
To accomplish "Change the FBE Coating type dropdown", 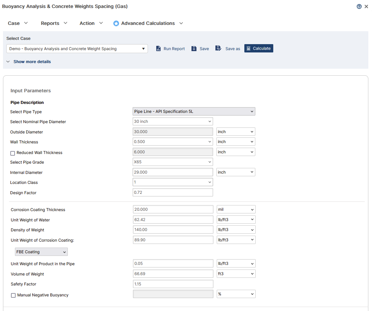I will (x=41, y=252).
